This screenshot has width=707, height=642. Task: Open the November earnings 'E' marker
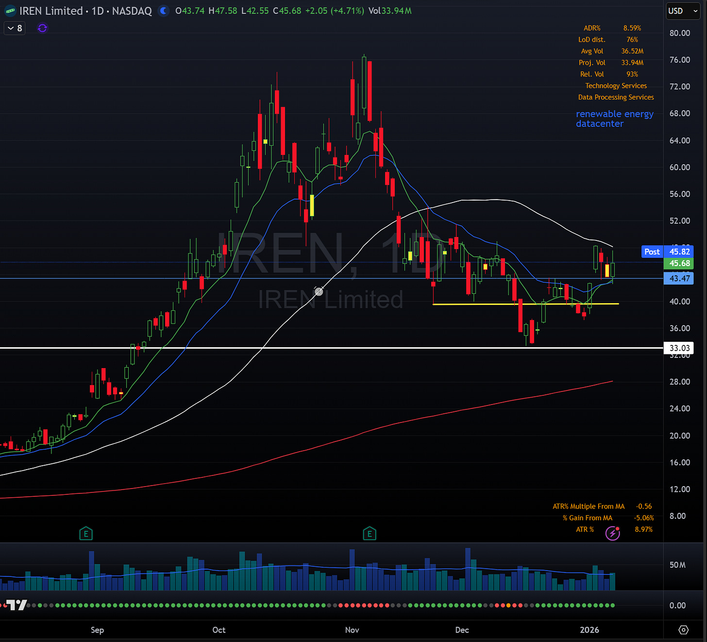pos(370,534)
